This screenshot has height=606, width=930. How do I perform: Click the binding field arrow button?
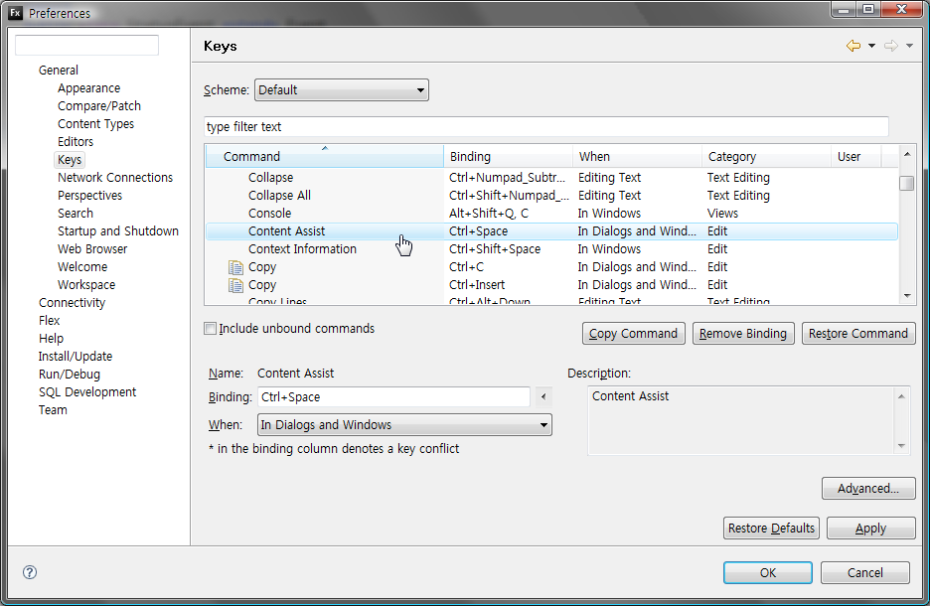click(x=543, y=396)
